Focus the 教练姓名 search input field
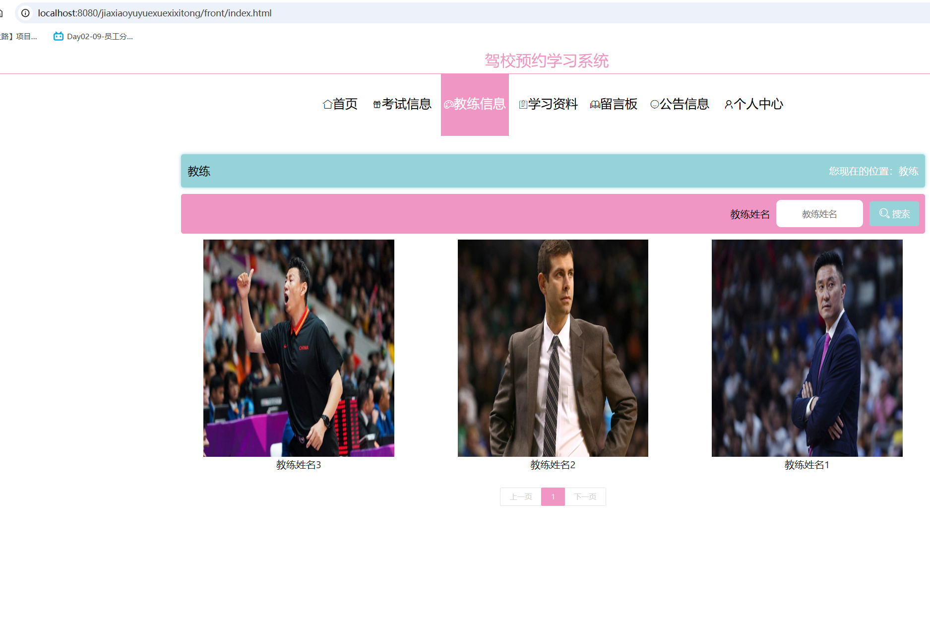930x619 pixels. pos(819,214)
